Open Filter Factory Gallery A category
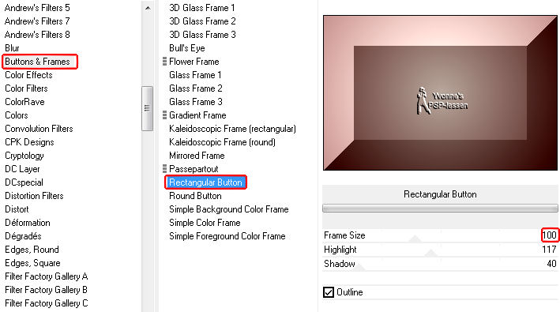Viewport: 560px width, 312px height. pyautogui.click(x=47, y=276)
